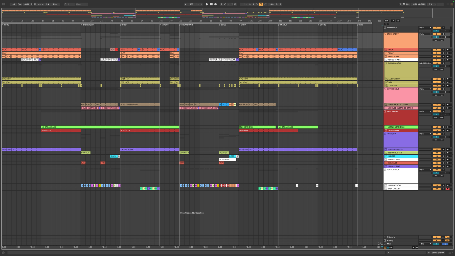Open REFERENCE track output Main dropdown
Image resolution: width=455 pixels, height=256 pixels.
click(x=425, y=28)
